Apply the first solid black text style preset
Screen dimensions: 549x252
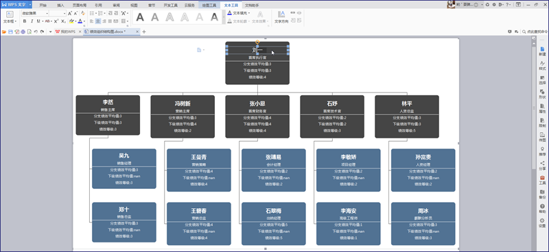[x=140, y=17]
